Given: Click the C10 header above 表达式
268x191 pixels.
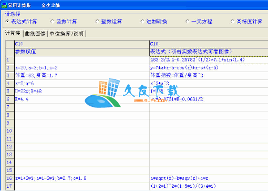Looking at the screenshot, I should click(209, 44).
